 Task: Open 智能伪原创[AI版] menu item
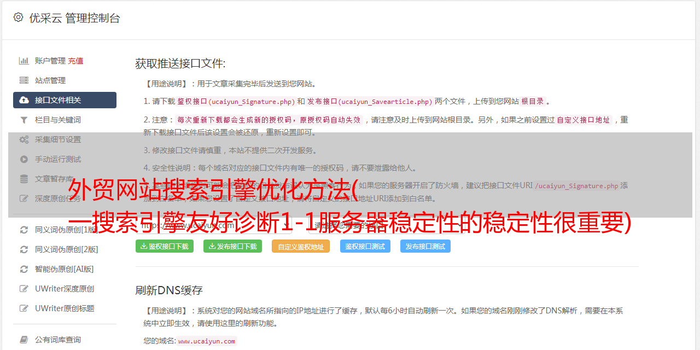tap(65, 269)
